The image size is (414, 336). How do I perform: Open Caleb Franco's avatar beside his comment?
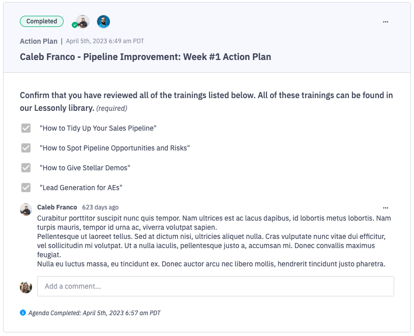click(25, 209)
